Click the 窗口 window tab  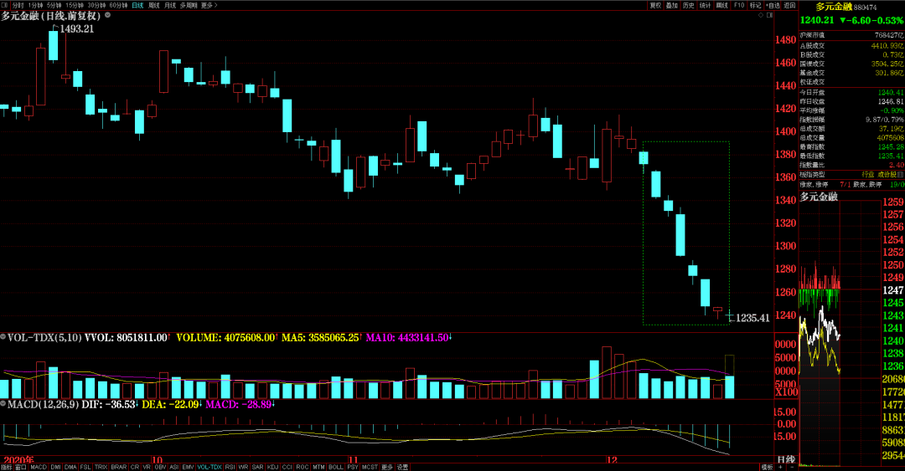pyautogui.click(x=21, y=467)
